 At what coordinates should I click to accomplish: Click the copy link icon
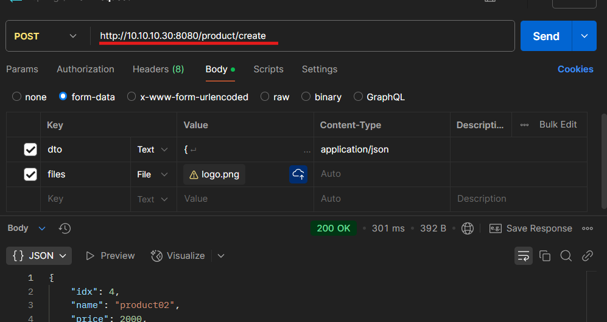click(x=588, y=256)
